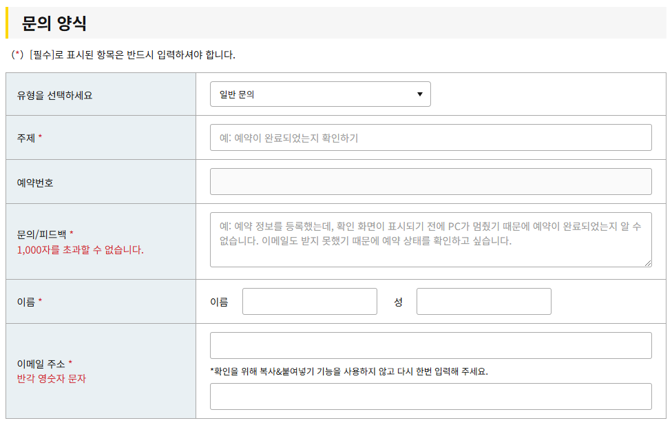Click the 이메일 주소 row label

click(41, 364)
